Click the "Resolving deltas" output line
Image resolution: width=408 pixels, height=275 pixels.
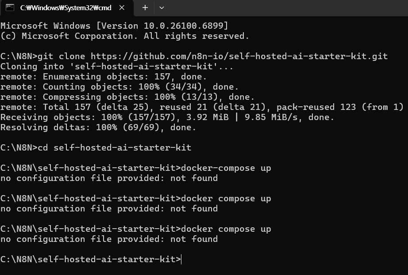(x=98, y=127)
